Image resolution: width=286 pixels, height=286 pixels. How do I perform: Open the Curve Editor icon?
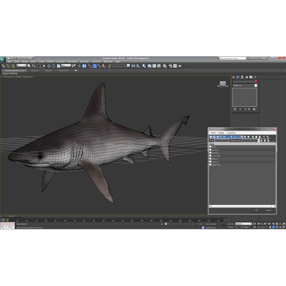coord(154,66)
